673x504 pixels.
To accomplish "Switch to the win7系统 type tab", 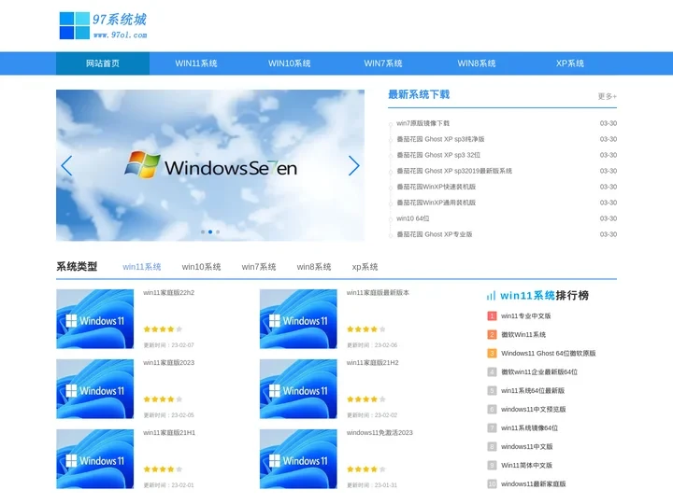I will coord(259,267).
